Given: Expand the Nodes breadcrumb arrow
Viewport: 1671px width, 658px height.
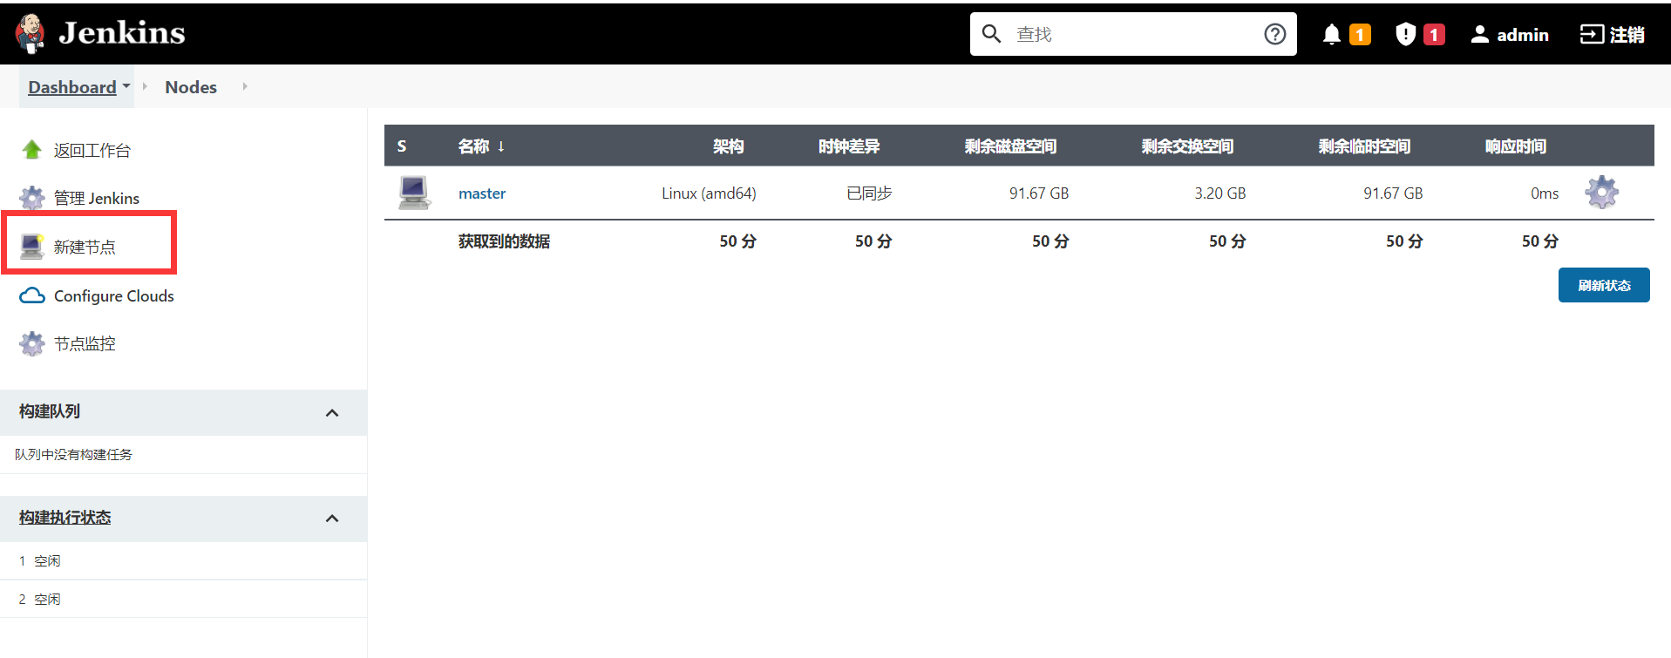Looking at the screenshot, I should click(245, 86).
